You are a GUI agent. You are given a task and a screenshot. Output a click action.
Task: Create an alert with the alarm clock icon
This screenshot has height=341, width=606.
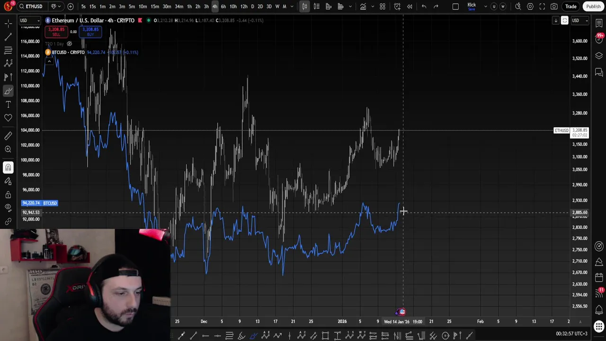pos(397,7)
